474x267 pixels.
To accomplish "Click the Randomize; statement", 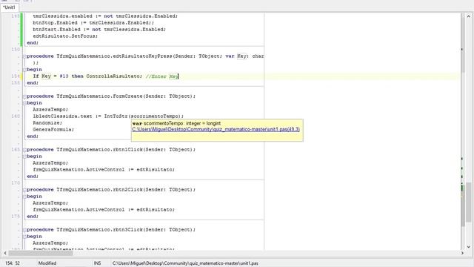I will click(47, 123).
